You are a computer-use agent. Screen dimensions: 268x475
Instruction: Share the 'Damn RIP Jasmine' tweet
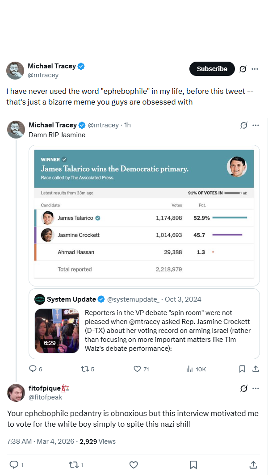click(x=255, y=369)
